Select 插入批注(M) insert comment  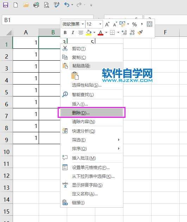[91, 158]
